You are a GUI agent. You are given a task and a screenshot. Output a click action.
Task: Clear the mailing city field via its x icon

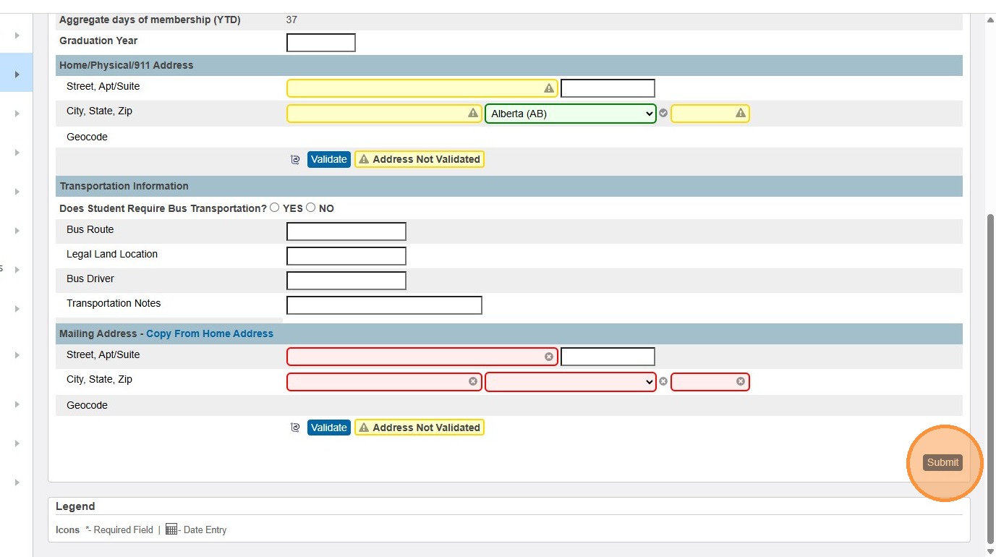pyautogui.click(x=473, y=381)
